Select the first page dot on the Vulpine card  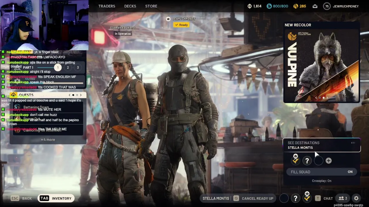[x=320, y=98]
